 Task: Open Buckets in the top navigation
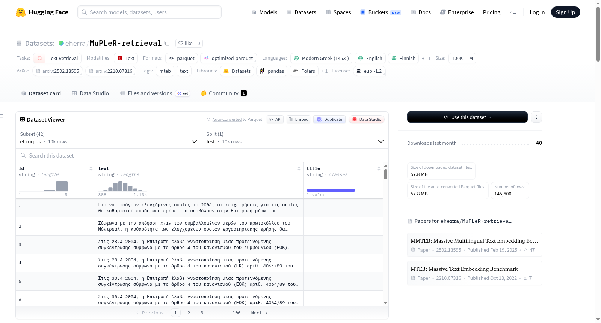click(381, 12)
